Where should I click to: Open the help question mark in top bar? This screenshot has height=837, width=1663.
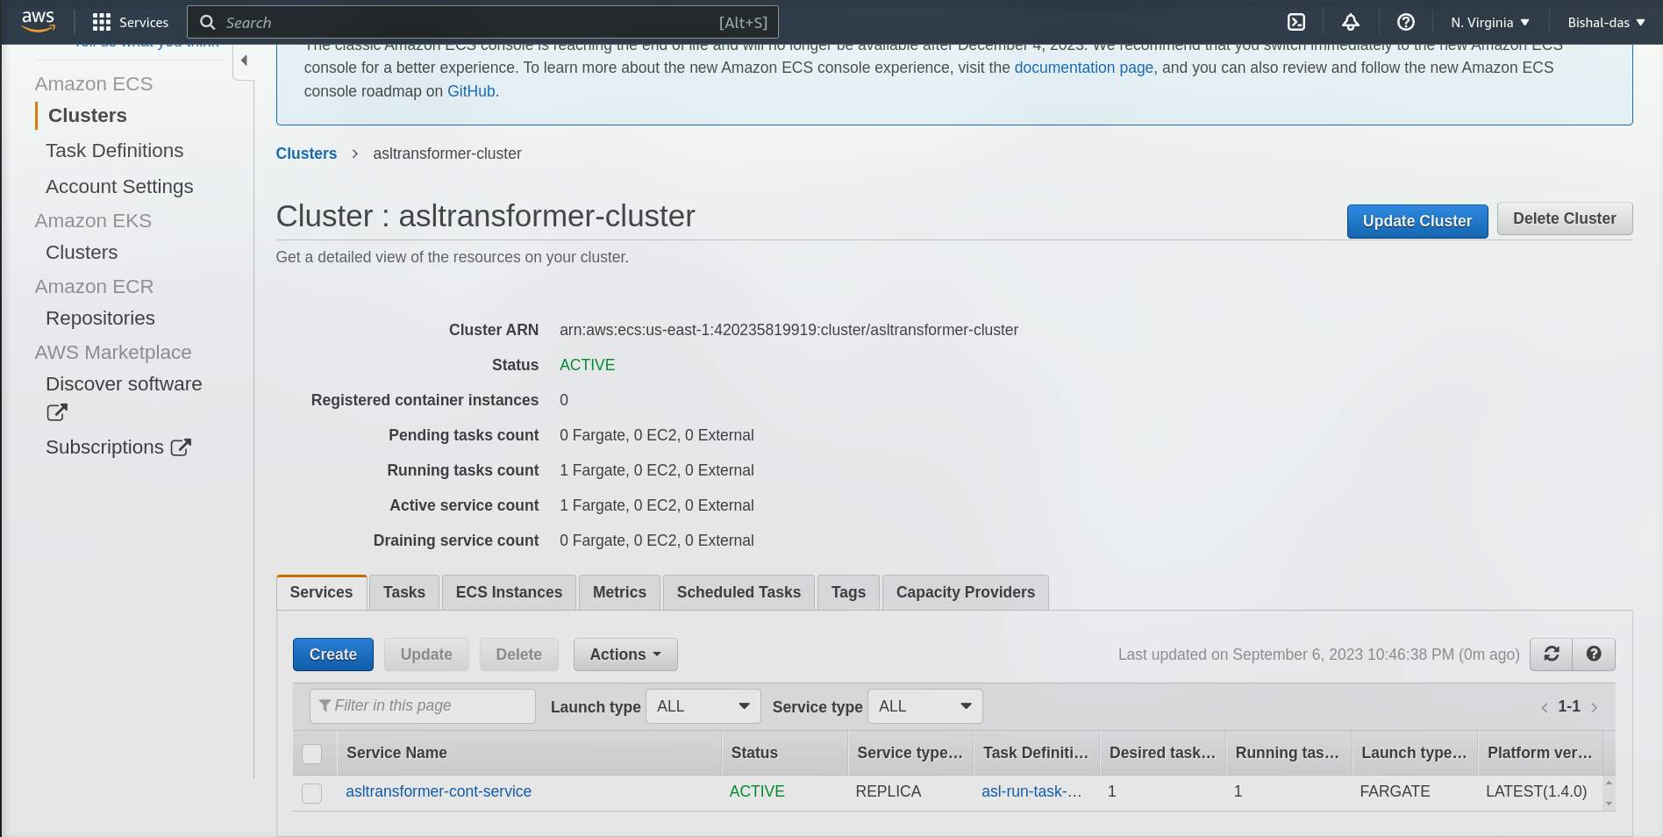1406,22
